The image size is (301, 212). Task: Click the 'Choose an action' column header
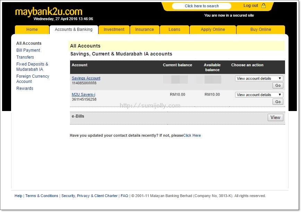247,65
